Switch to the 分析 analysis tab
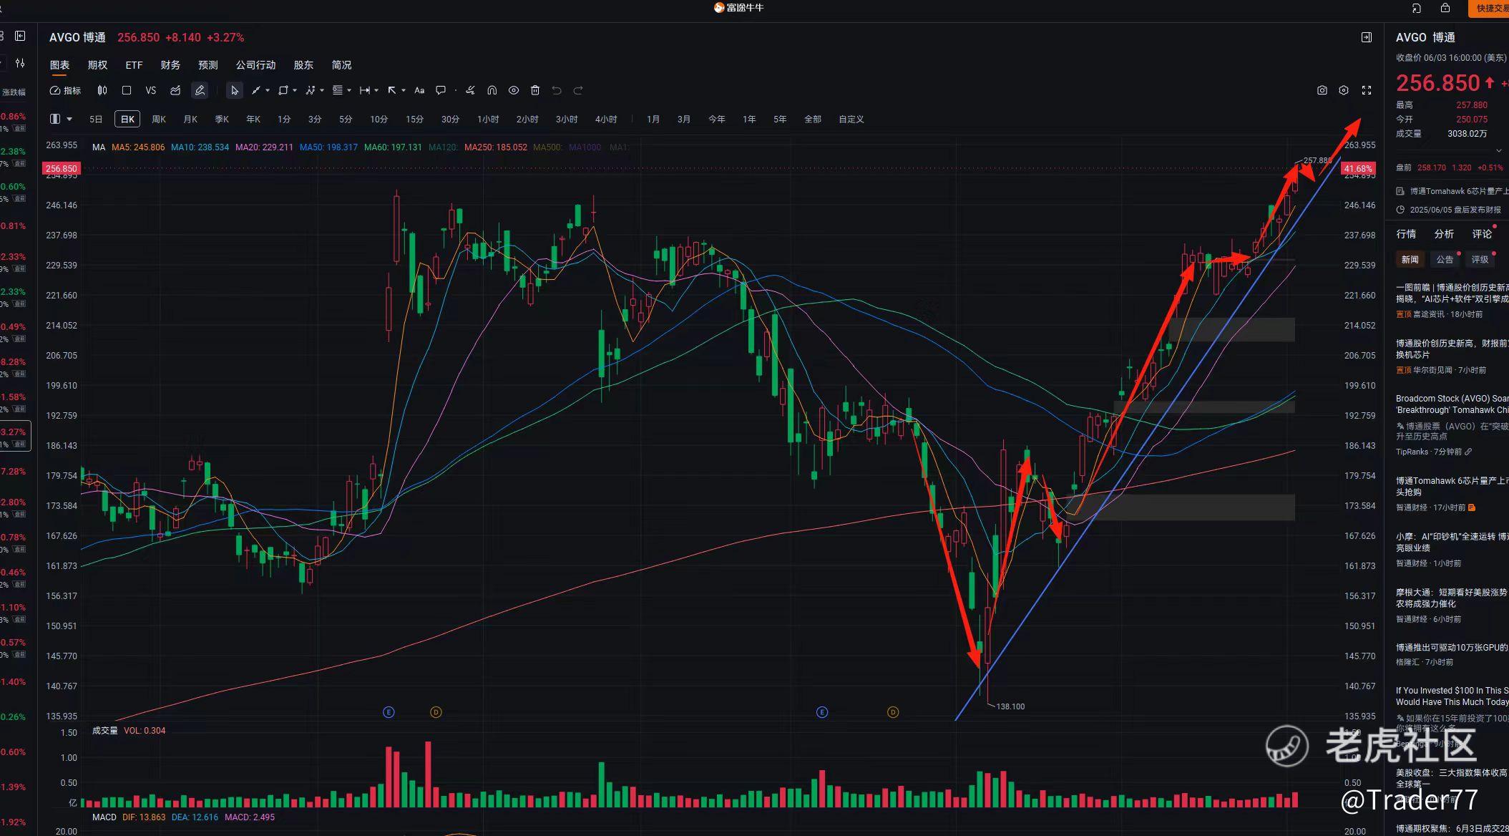 tap(1444, 234)
